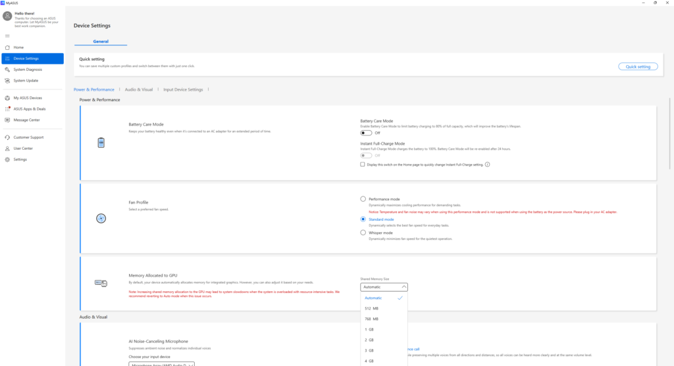
Task: Click the vertical page scrollbar
Action: [x=669, y=133]
